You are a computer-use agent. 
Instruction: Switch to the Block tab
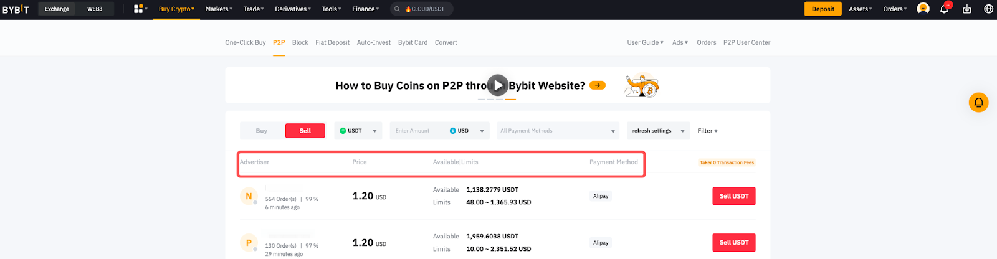point(300,42)
